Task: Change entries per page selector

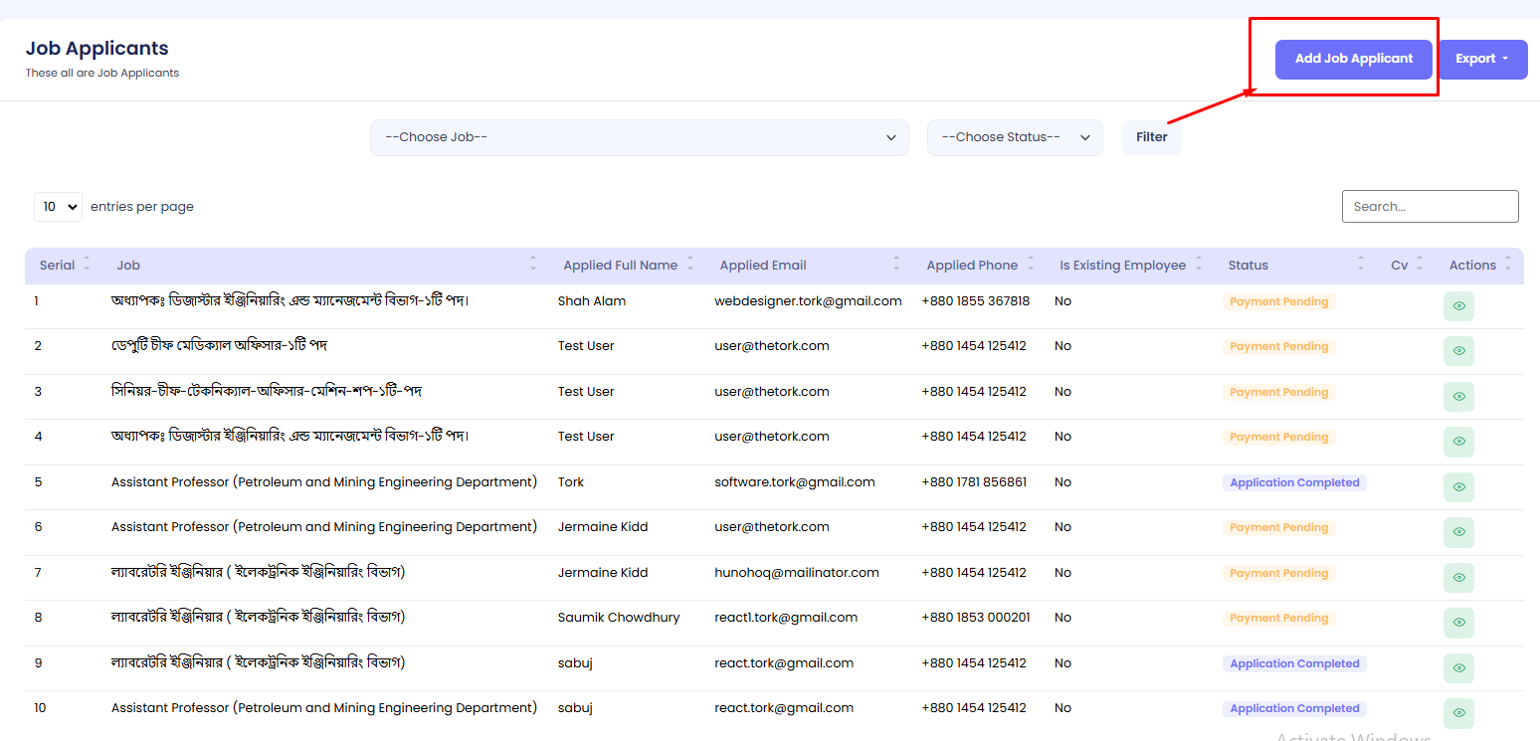Action: click(x=58, y=207)
